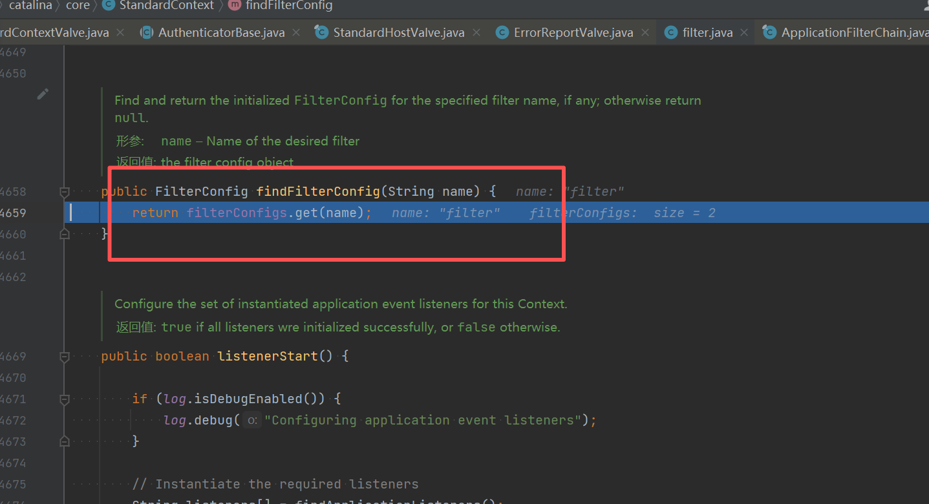Click the 'debug' call on line 4672
The height and width of the screenshot is (504, 929).
pyautogui.click(x=213, y=420)
